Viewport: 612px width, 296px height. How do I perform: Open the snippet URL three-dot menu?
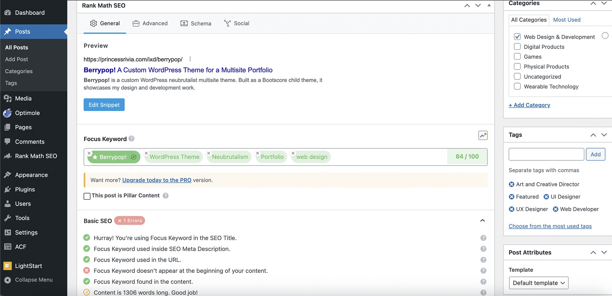190,59
